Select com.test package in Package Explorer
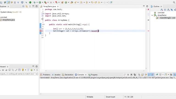Viewport: 176px width, 99px height. point(4,17)
